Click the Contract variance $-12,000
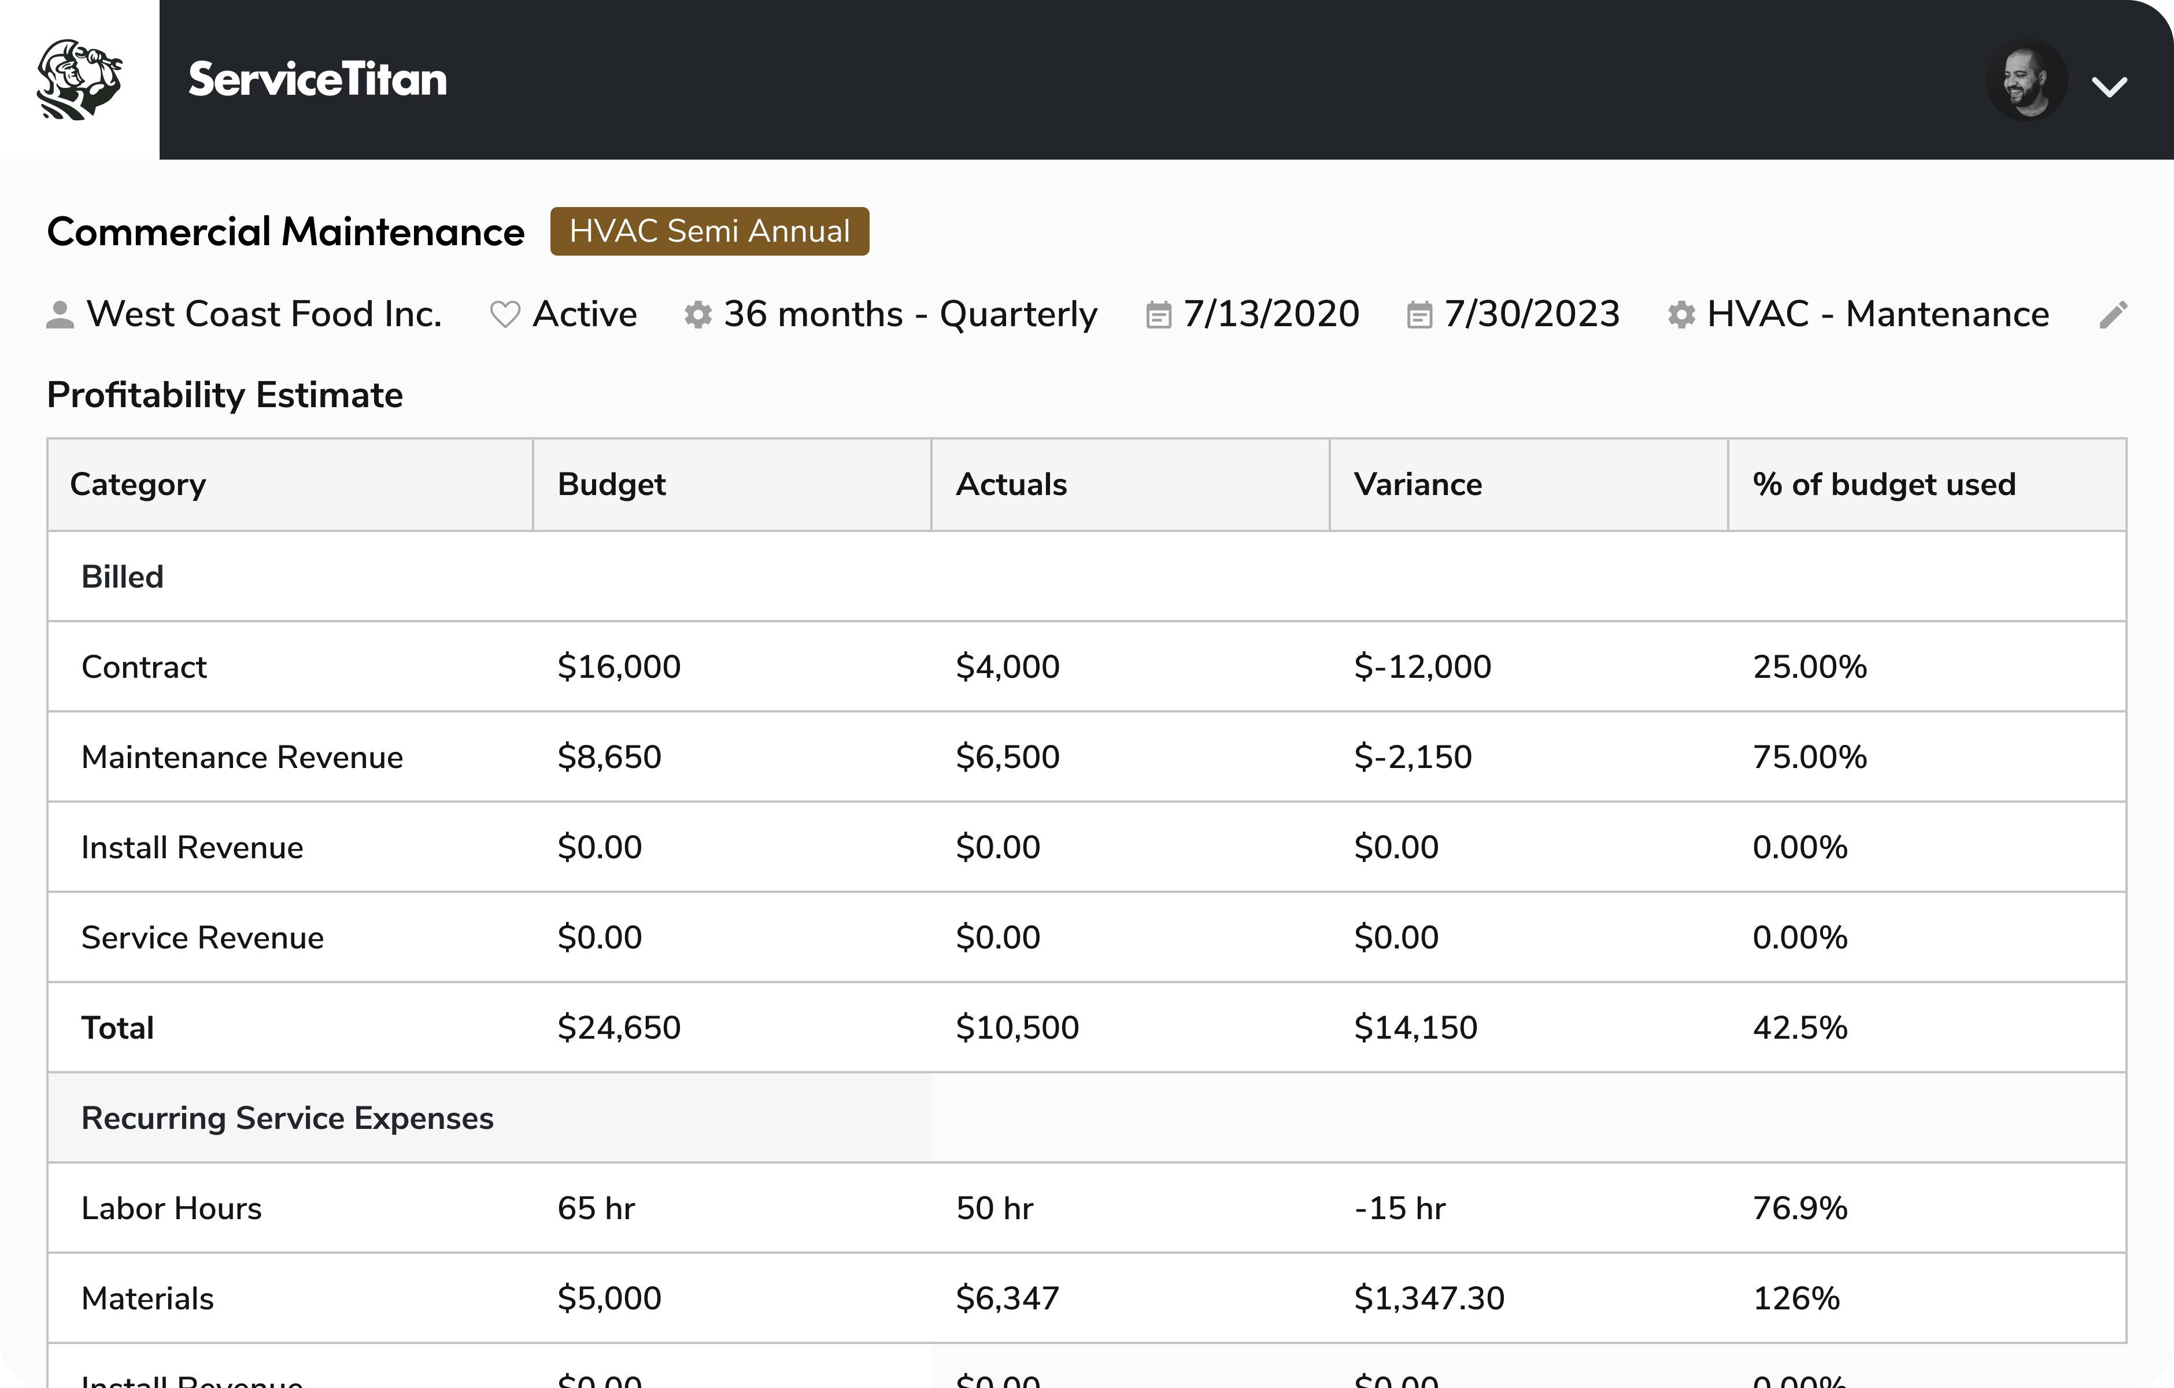The image size is (2174, 1388). (1423, 666)
